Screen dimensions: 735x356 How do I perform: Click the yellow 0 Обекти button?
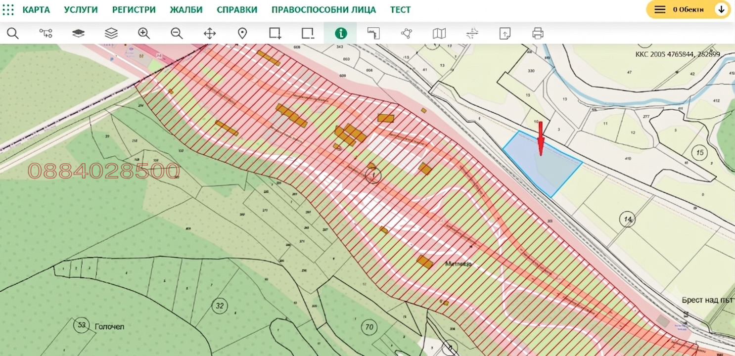[x=689, y=9]
